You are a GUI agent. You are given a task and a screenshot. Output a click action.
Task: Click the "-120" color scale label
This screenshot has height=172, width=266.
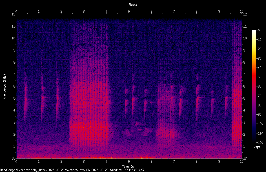[x=260, y=143]
